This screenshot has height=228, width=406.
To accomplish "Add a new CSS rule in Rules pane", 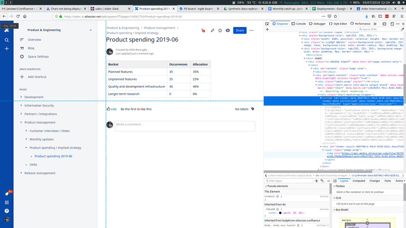I will point(317,181).
